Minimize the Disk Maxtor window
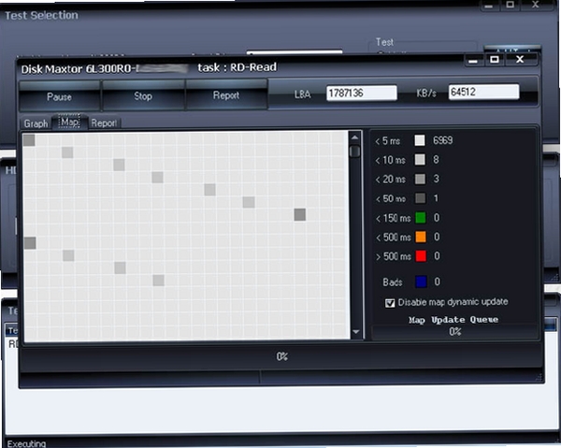Image resolution: width=561 pixels, height=448 pixels. 473,60
